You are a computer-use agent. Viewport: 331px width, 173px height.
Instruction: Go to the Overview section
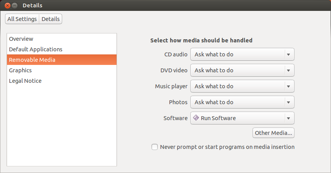21,39
